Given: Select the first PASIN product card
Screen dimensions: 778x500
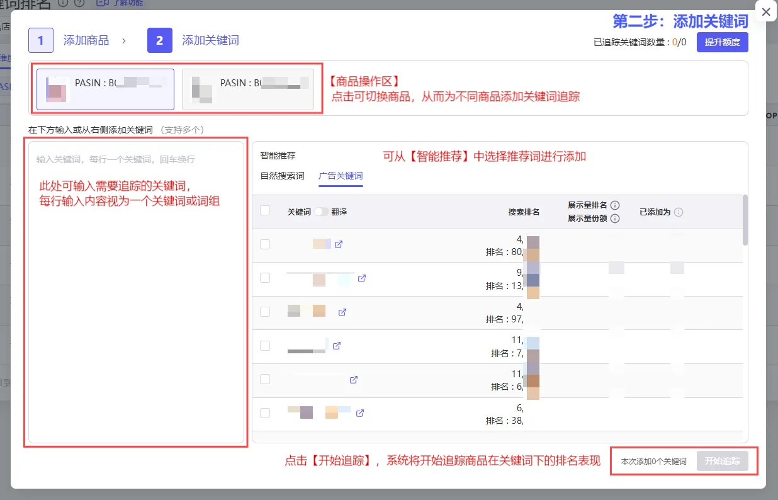Looking at the screenshot, I should 105,89.
